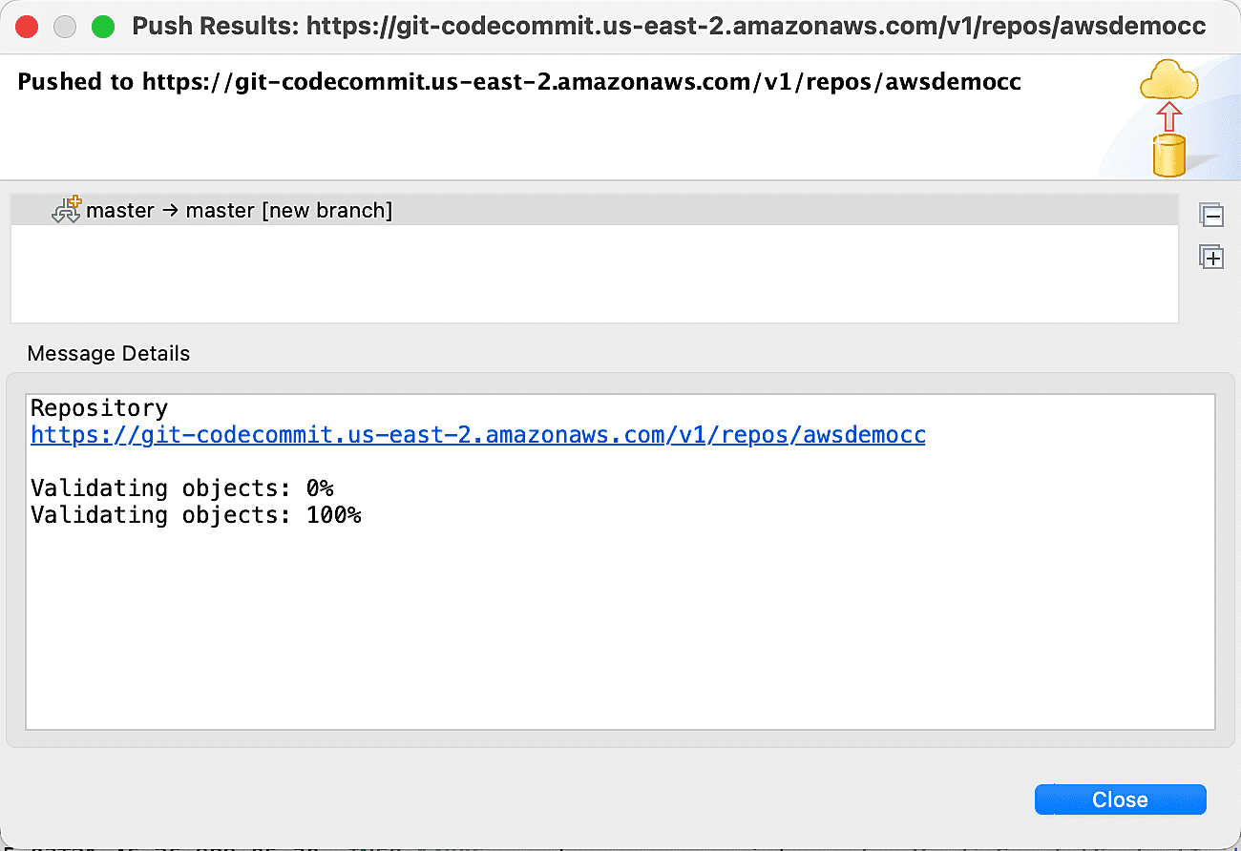This screenshot has height=851, width=1241.
Task: Minimize the Push Results window
Action: tap(65, 27)
